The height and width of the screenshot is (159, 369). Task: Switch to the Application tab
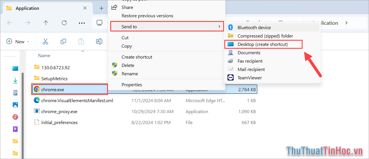pos(48,8)
